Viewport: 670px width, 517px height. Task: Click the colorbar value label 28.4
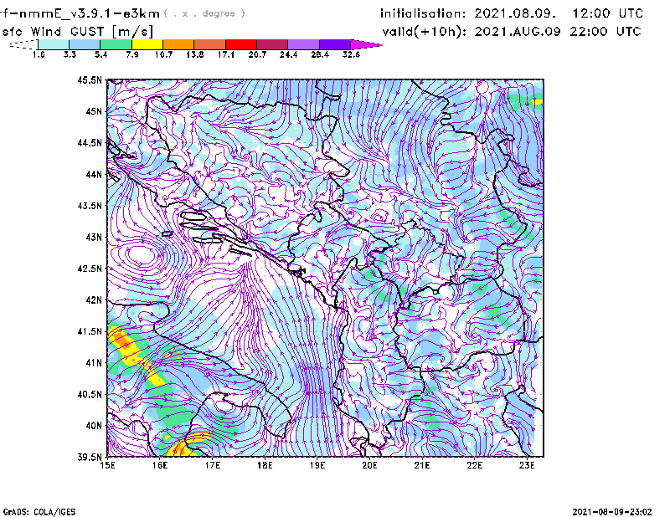[320, 54]
